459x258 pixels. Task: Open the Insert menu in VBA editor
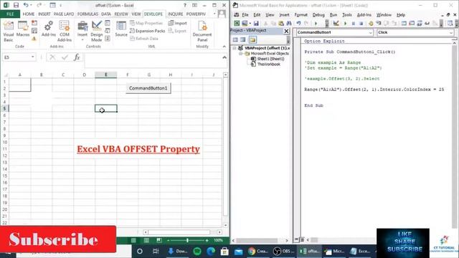pyautogui.click(x=284, y=15)
